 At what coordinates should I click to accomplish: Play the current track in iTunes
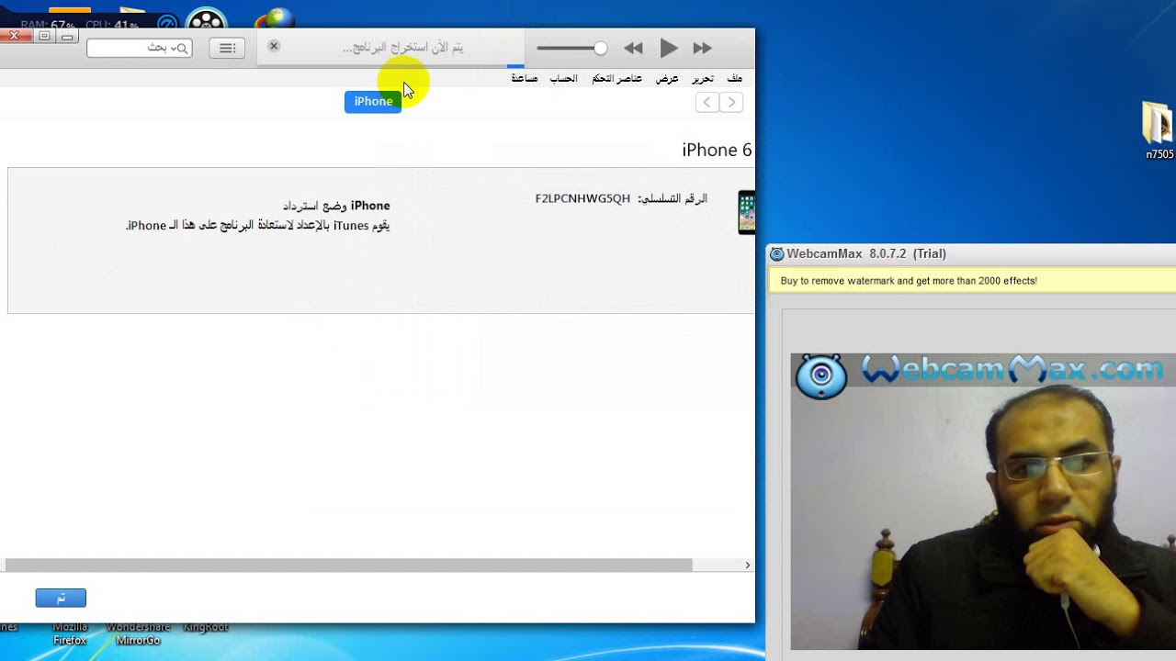tap(669, 48)
